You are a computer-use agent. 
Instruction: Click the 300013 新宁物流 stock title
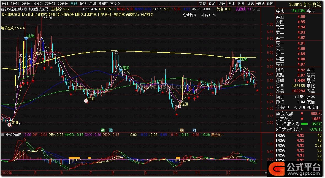point(305,4)
